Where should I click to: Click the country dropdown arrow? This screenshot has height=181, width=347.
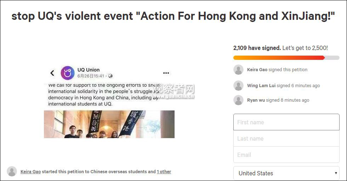(336, 173)
